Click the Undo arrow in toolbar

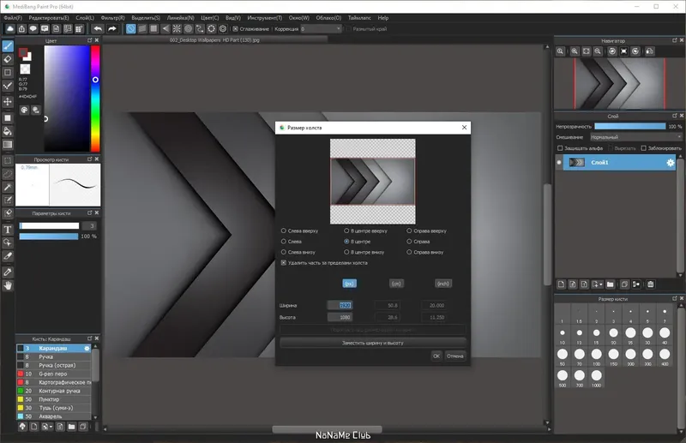[x=98, y=29]
